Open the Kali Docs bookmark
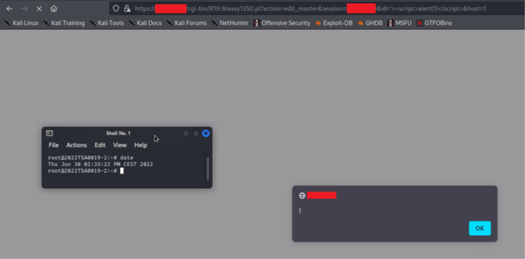 tap(145, 23)
